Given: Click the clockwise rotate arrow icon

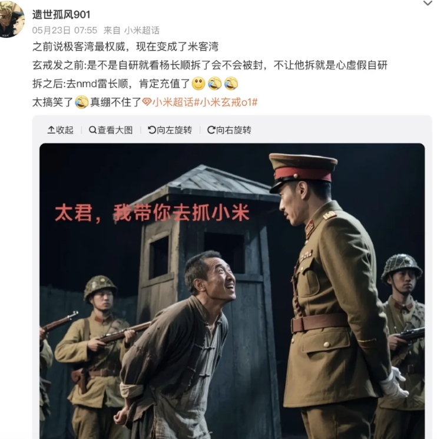Looking at the screenshot, I should [211, 130].
